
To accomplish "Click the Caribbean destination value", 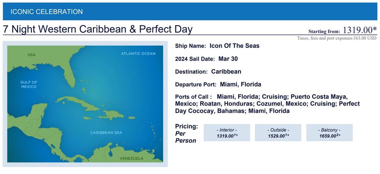I will pos(226,72).
